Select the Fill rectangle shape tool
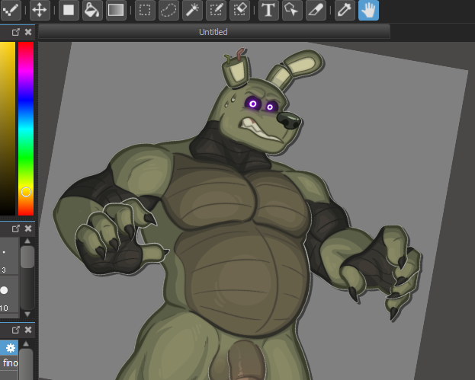Image resolution: width=475 pixels, height=380 pixels. pyautogui.click(x=69, y=10)
